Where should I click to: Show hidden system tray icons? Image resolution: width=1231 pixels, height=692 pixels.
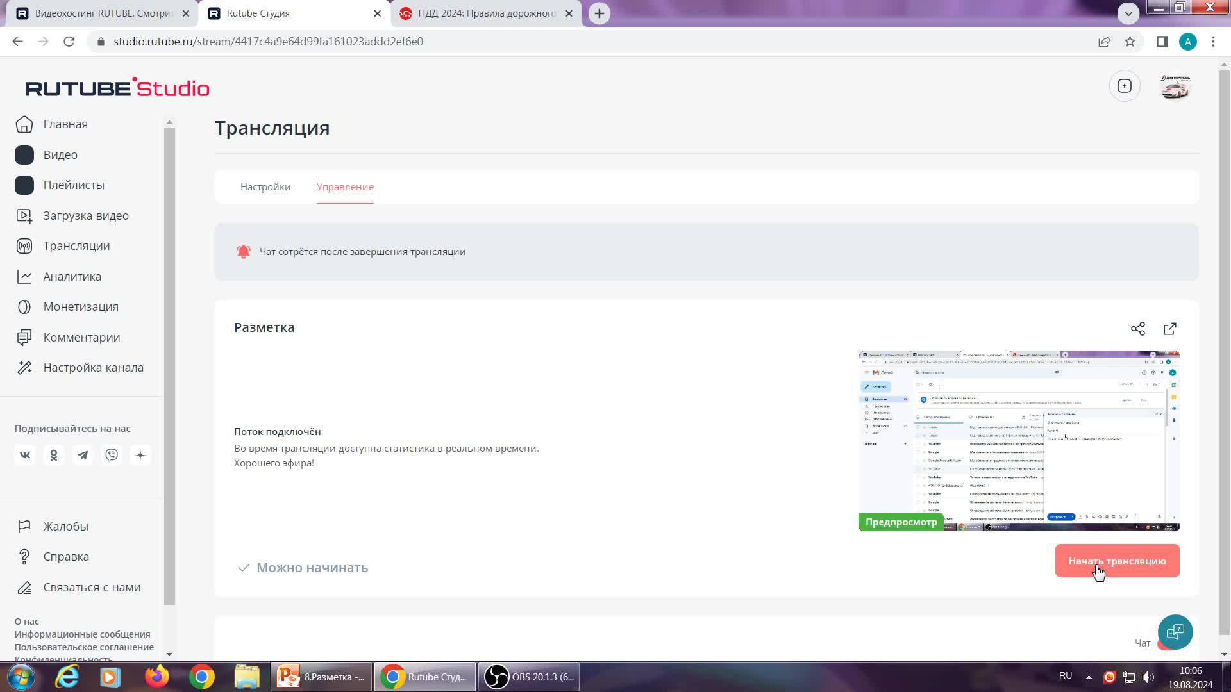click(1089, 677)
